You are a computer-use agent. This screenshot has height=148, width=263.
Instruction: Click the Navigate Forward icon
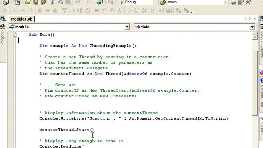pos(111,2)
